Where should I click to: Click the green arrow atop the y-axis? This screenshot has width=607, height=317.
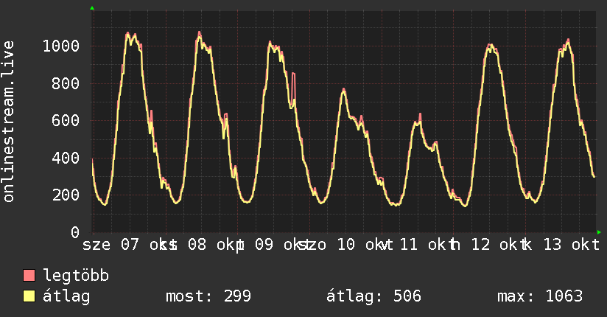click(92, 8)
